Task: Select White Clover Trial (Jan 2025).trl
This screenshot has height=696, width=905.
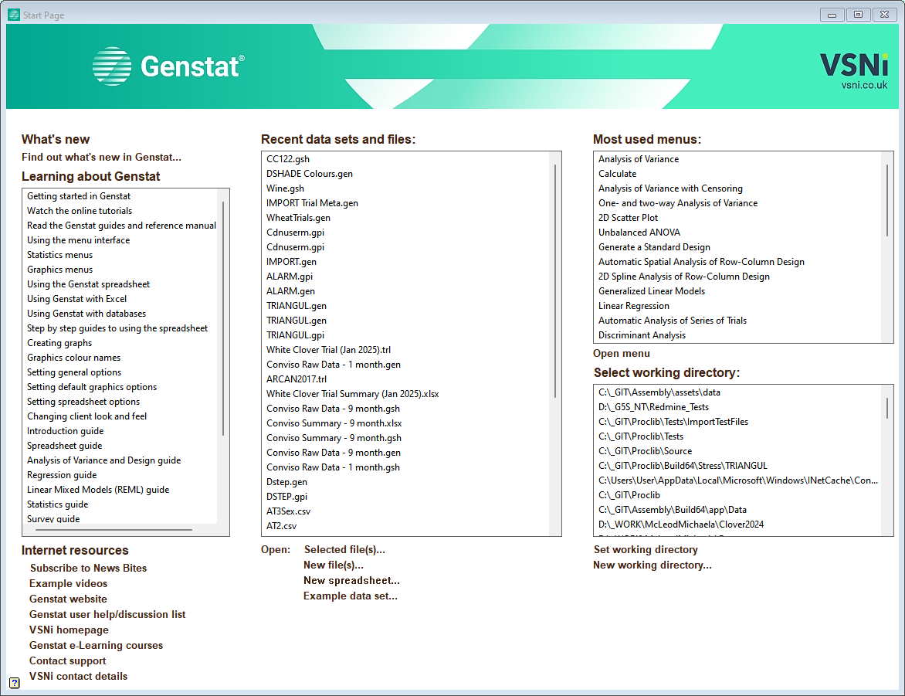Action: click(x=328, y=350)
